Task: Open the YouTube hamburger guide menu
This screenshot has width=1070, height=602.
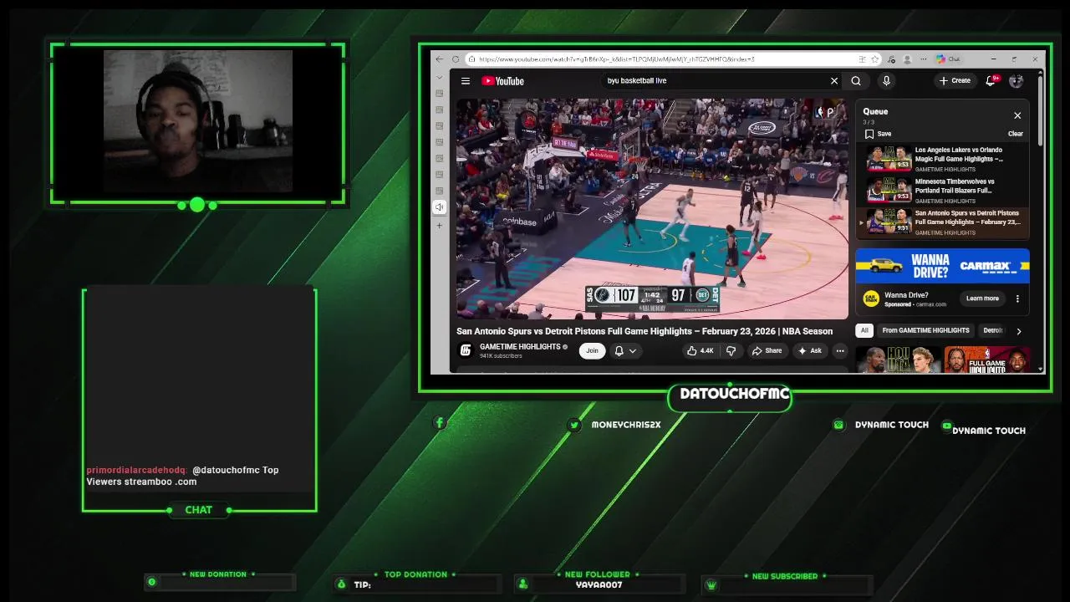Action: click(466, 81)
